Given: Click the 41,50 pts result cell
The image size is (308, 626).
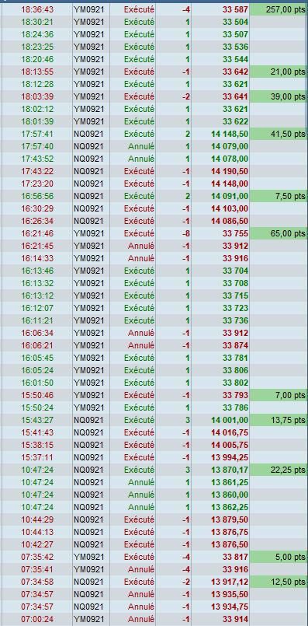Looking at the screenshot, I should coord(279,134).
